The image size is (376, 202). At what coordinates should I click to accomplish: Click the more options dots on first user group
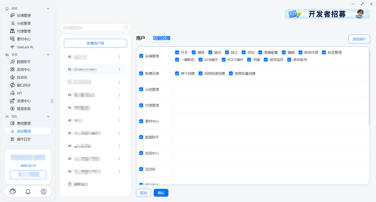point(119,57)
